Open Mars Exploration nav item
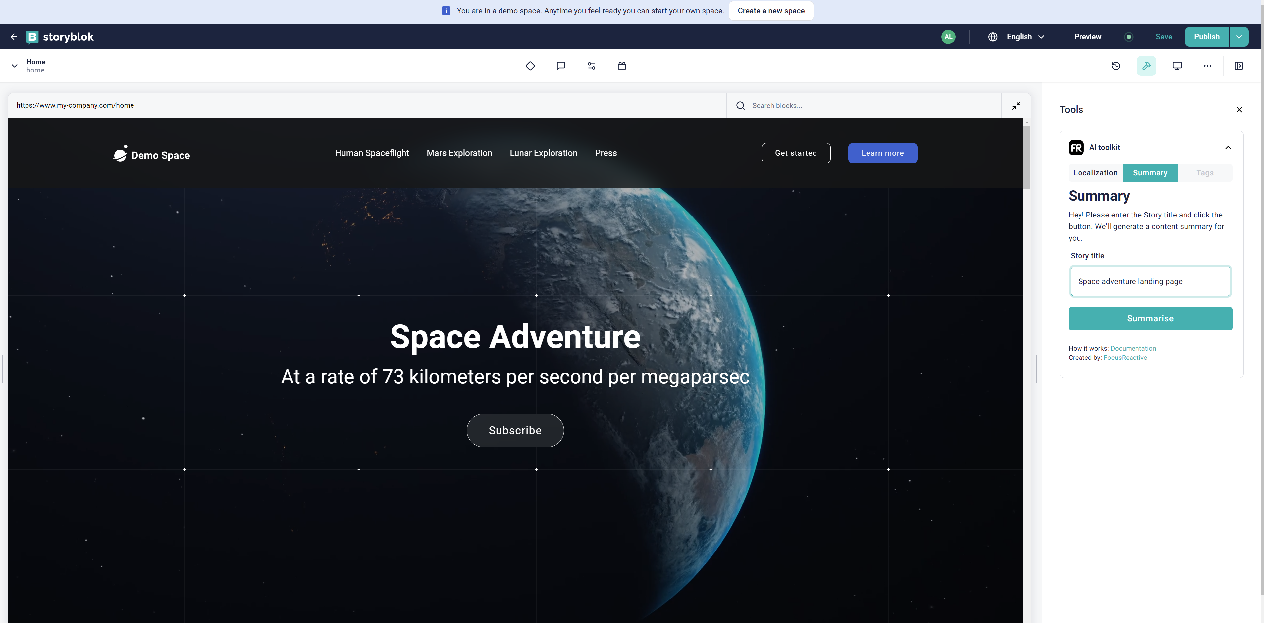This screenshot has width=1264, height=623. point(459,153)
